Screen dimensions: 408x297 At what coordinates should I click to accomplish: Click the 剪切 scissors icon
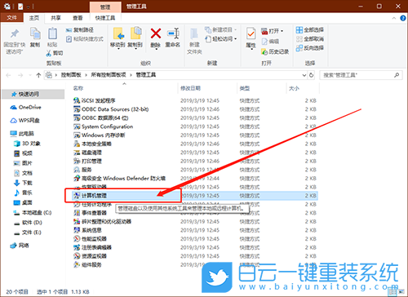pyautogui.click(x=49, y=53)
